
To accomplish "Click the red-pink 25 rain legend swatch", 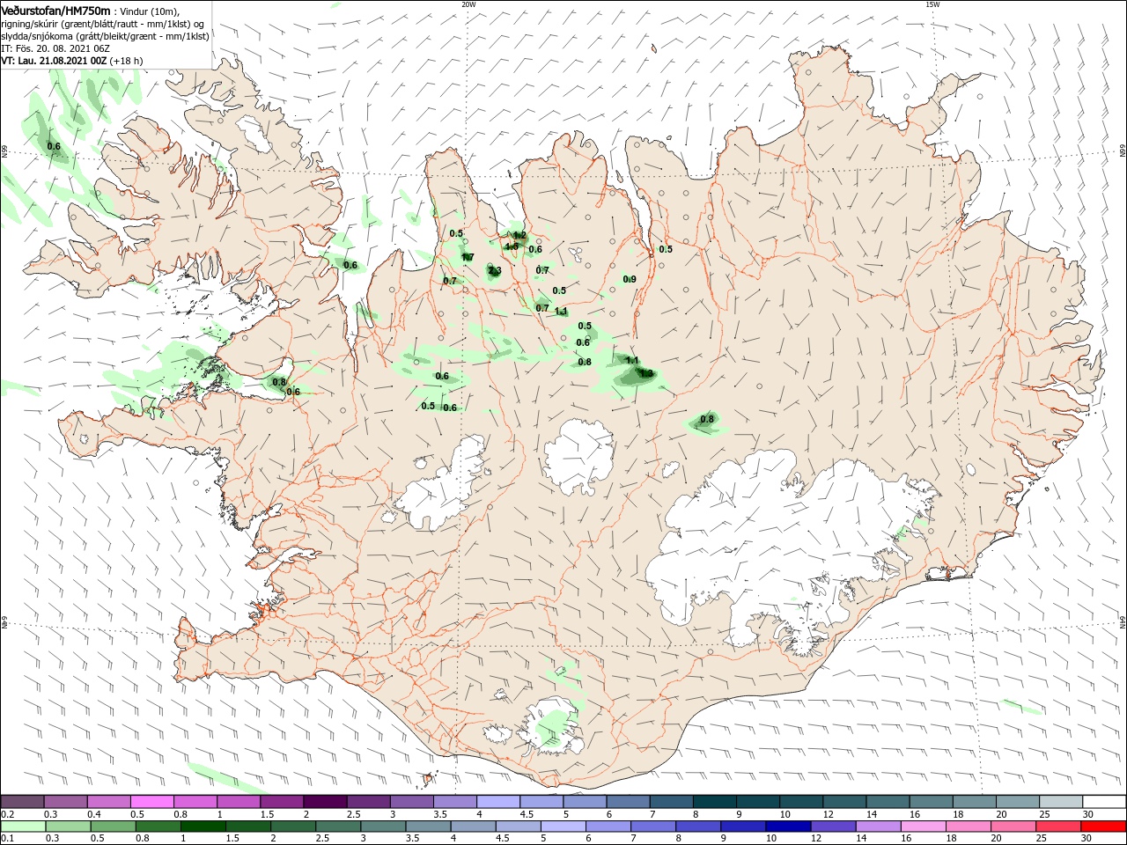I will pos(1059,827).
